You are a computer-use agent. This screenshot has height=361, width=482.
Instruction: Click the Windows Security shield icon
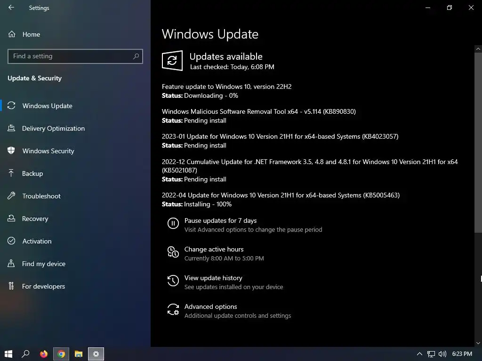coord(11,151)
